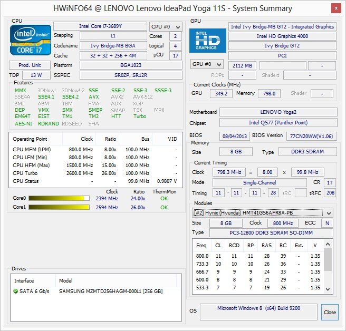Viewport: 346px width, 331px height.
Task: Click the tRFC 208 field
Action: tap(330, 193)
